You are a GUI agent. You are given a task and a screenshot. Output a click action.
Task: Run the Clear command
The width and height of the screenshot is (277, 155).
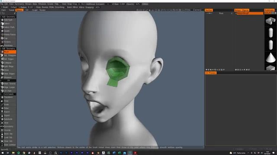coord(8,123)
